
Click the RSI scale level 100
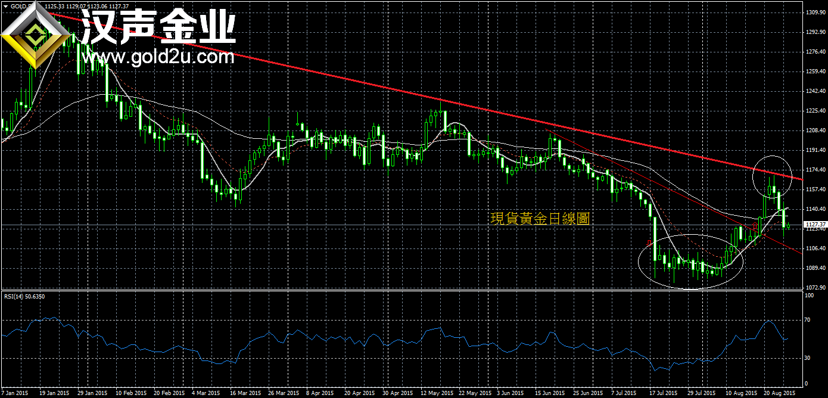pyautogui.click(x=809, y=296)
